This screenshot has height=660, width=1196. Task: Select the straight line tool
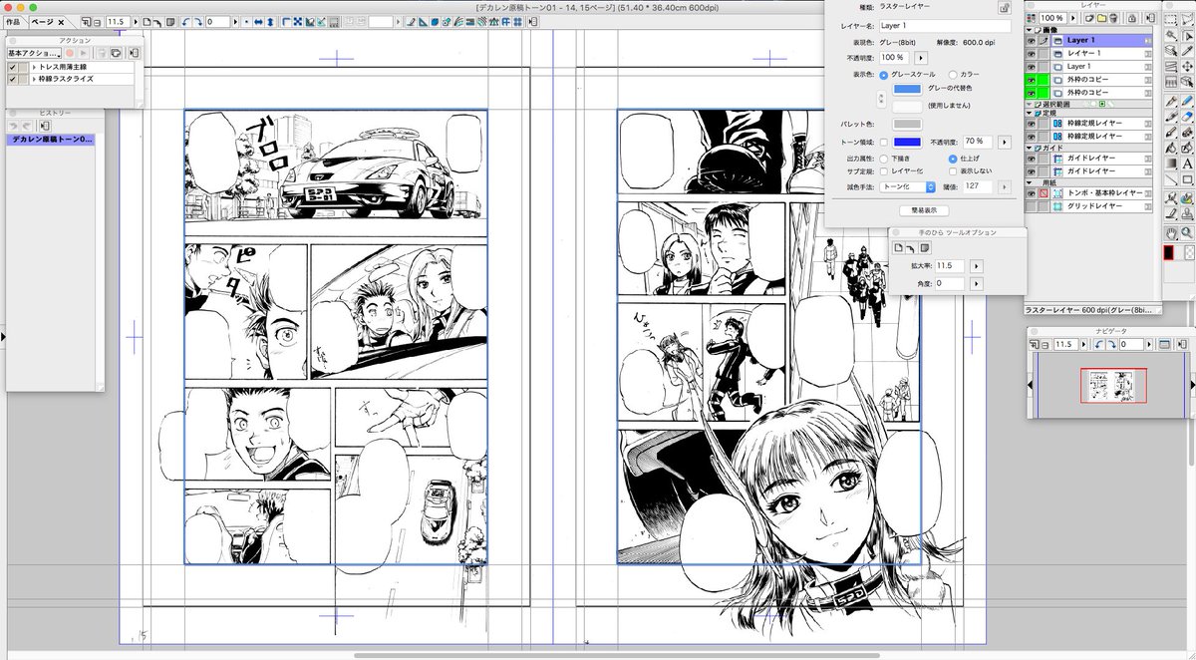[1171, 179]
